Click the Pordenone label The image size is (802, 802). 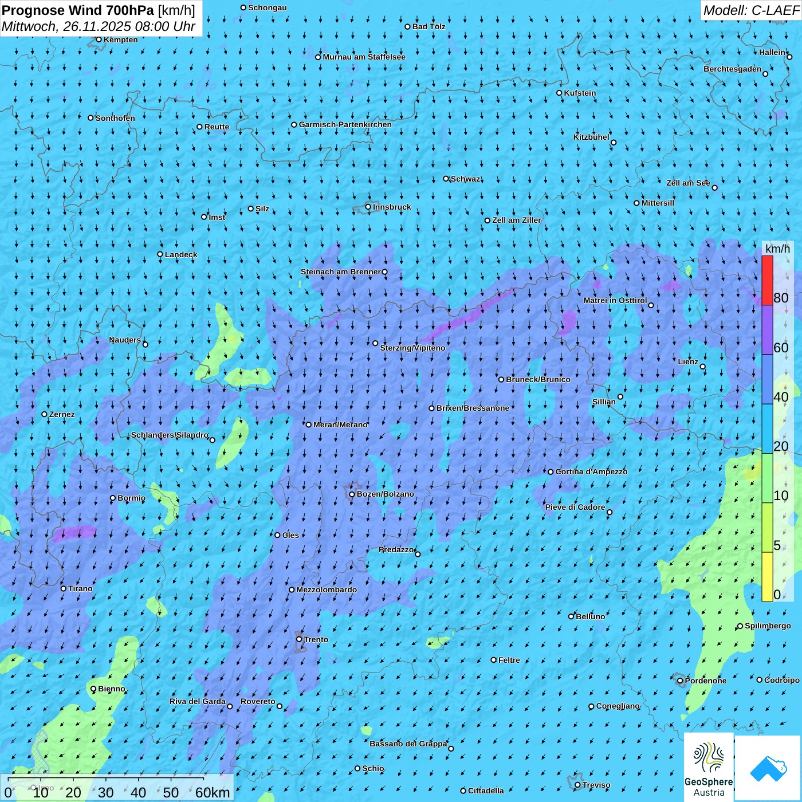tap(706, 681)
